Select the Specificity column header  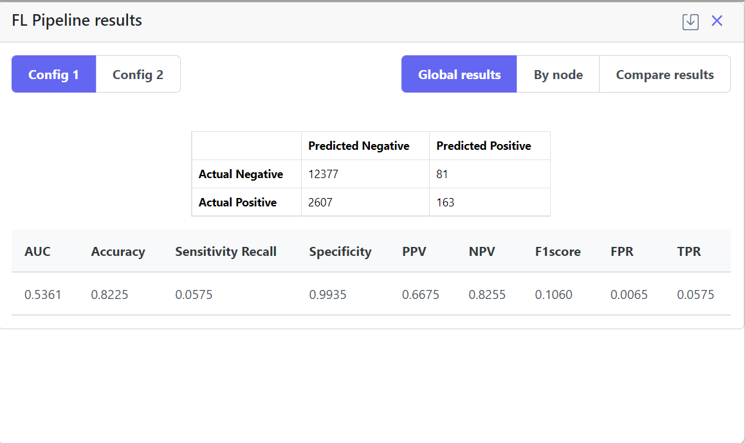340,251
